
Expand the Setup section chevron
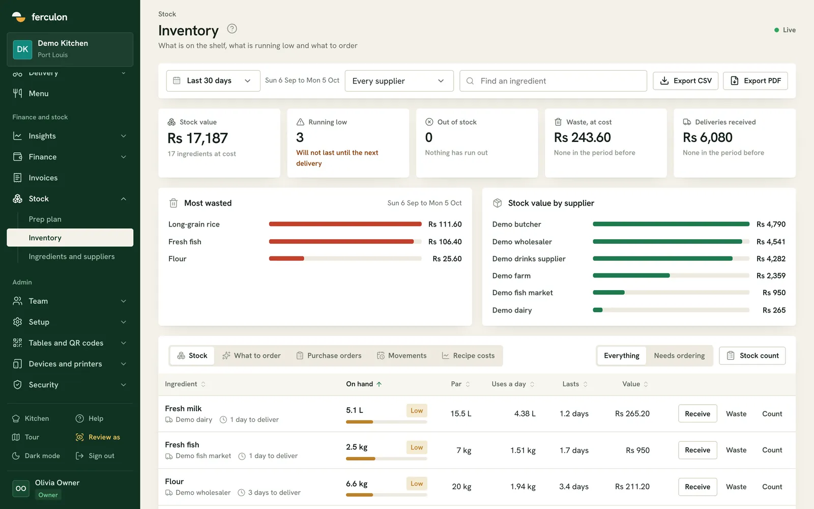(x=124, y=322)
